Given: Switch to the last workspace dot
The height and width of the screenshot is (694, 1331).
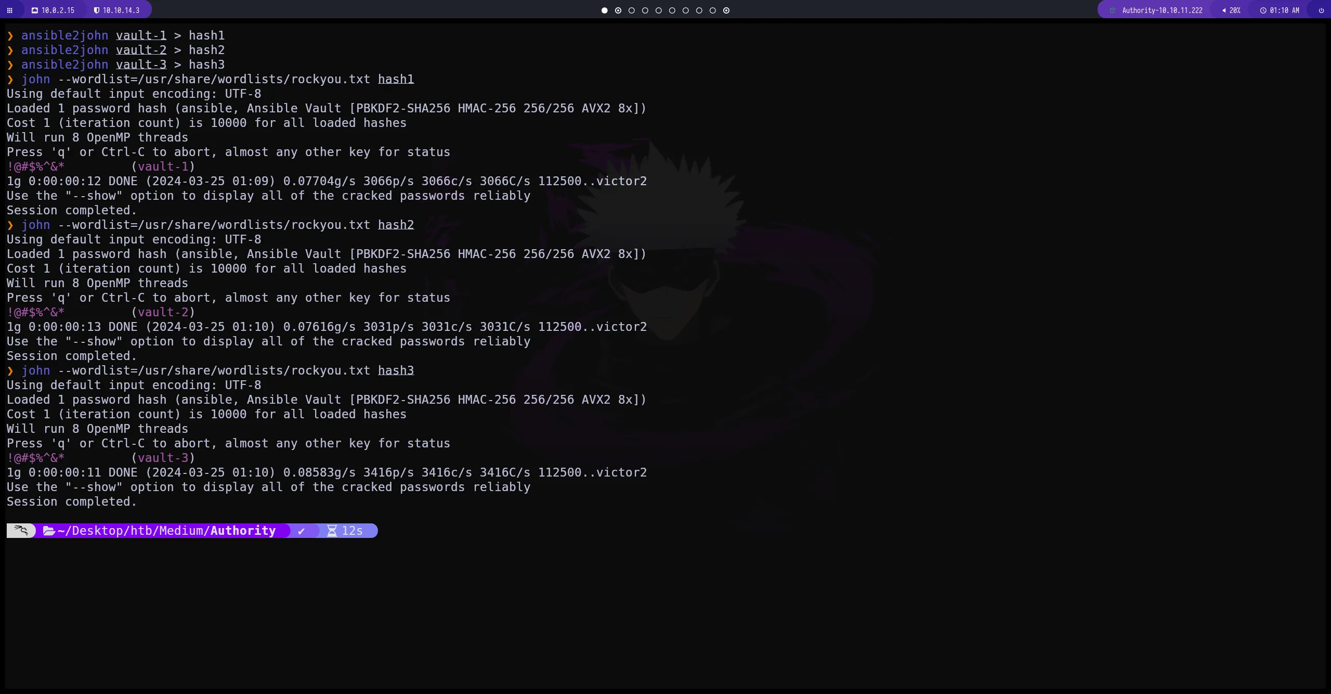Looking at the screenshot, I should [x=726, y=10].
